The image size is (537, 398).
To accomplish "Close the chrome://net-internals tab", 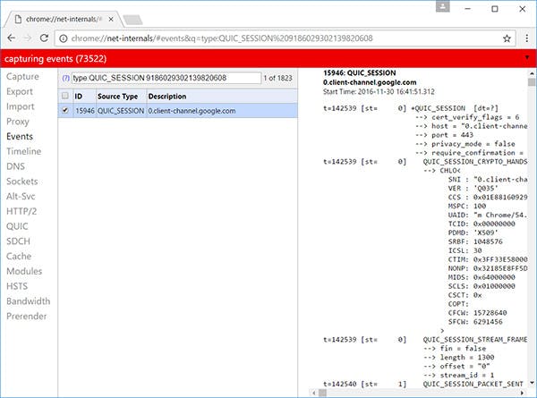I will click(x=111, y=19).
